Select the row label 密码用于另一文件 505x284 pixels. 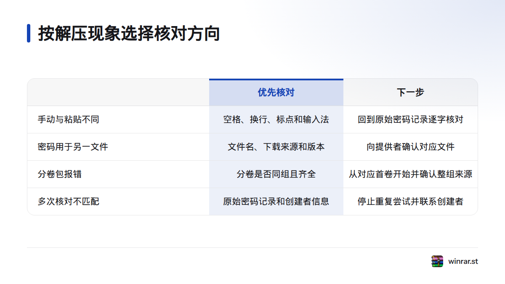(x=73, y=147)
